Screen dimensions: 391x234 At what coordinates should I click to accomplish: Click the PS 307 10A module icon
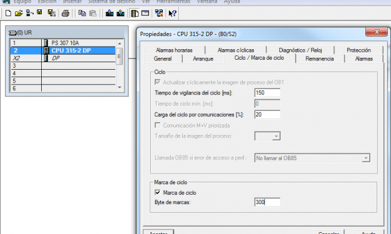point(46,43)
